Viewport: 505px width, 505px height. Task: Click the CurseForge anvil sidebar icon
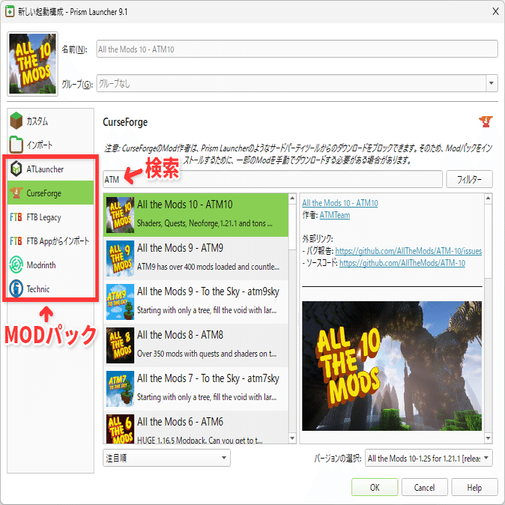click(16, 193)
